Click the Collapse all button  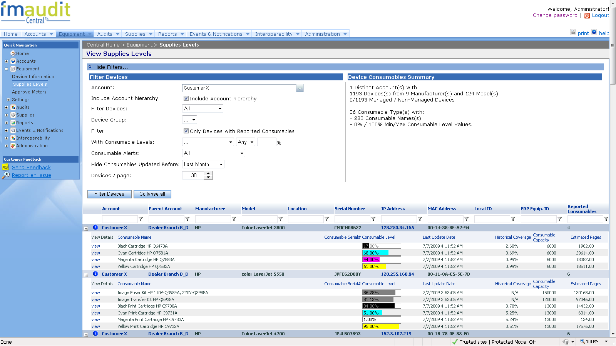coord(152,194)
